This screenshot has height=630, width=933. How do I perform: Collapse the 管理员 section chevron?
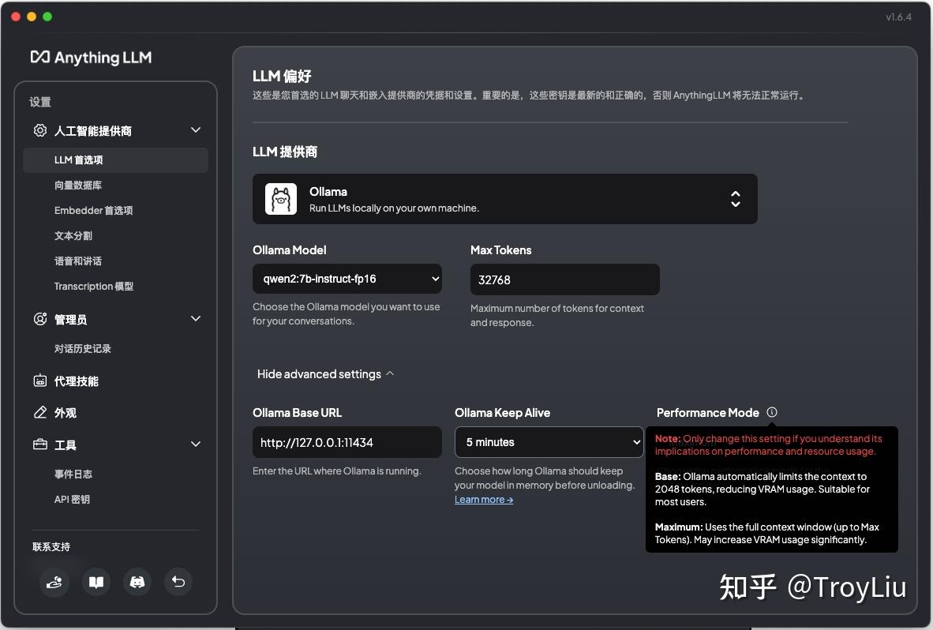point(195,318)
